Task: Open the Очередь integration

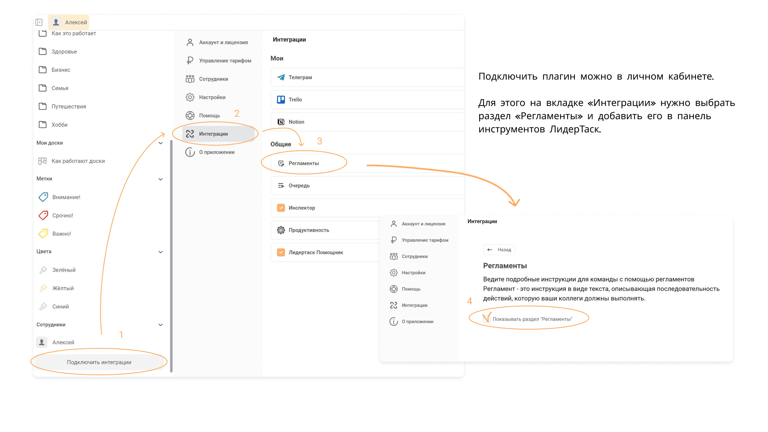Action: pyautogui.click(x=299, y=186)
